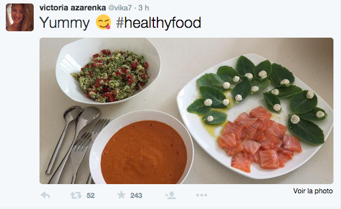Click the green salad bowl in the photo

coord(108,71)
